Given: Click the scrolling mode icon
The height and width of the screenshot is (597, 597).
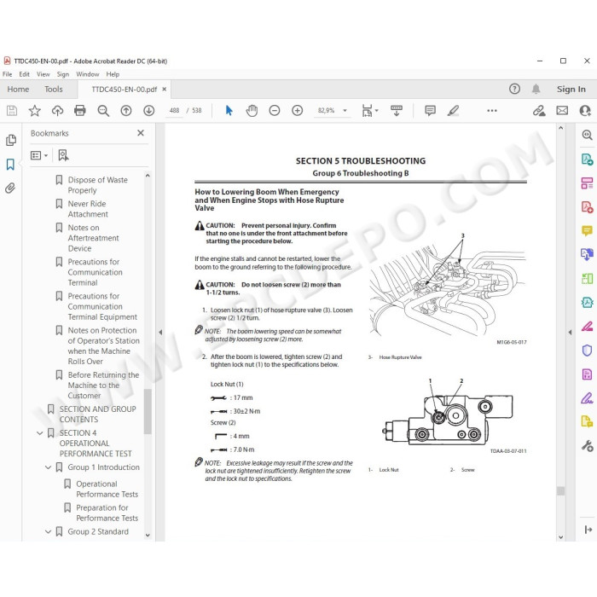Looking at the screenshot, I should (x=397, y=111).
